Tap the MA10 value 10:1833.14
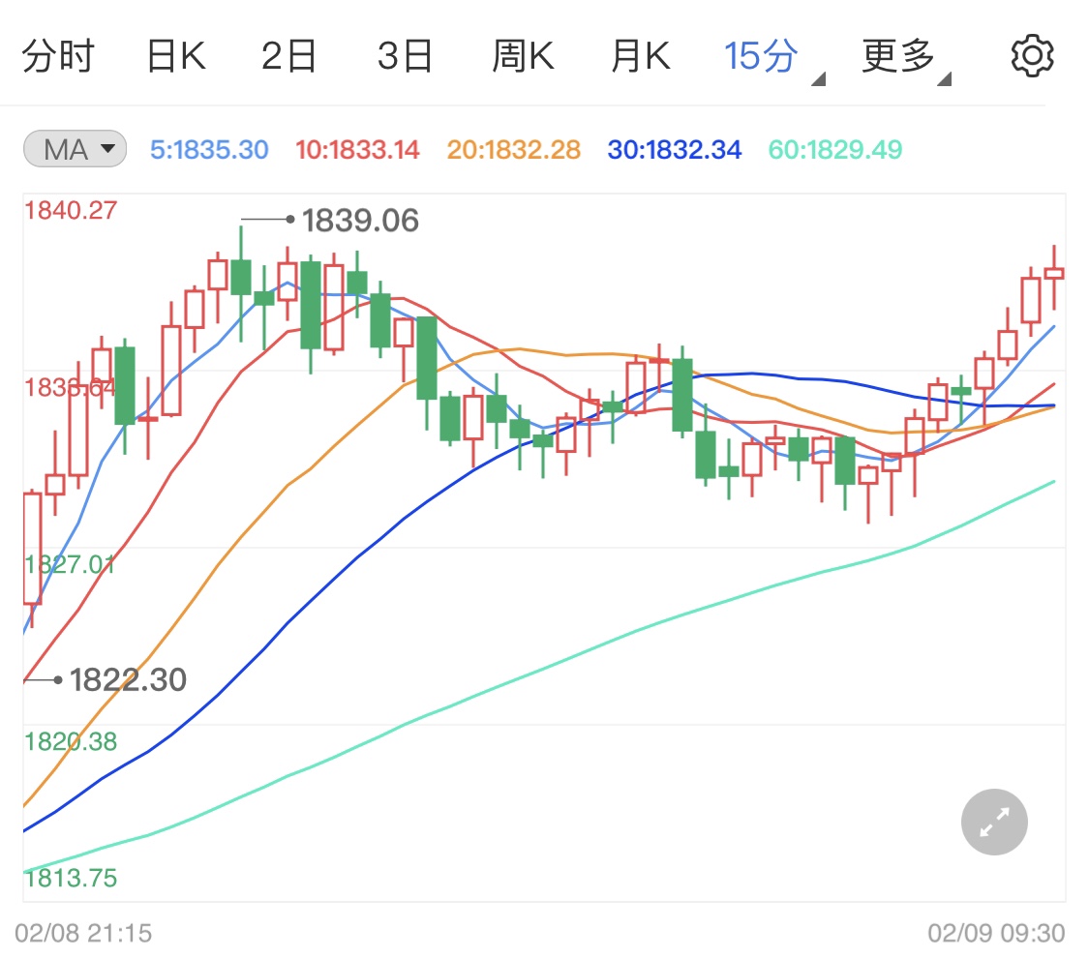 pos(357,149)
